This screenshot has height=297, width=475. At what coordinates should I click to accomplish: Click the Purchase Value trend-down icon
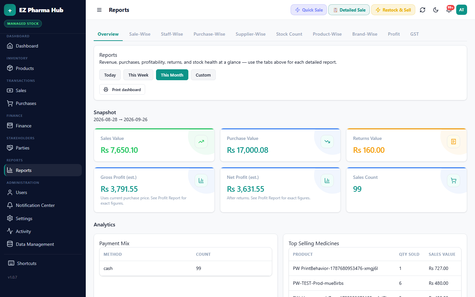(327, 142)
